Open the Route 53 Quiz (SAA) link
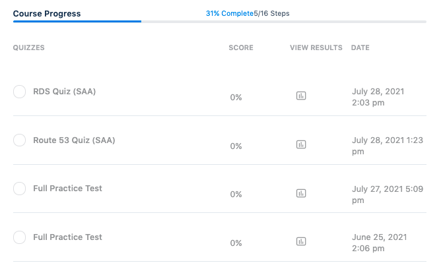This screenshot has height=269, width=443. (74, 140)
